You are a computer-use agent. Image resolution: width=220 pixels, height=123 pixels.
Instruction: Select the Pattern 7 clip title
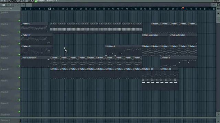pyautogui.click(x=26, y=35)
